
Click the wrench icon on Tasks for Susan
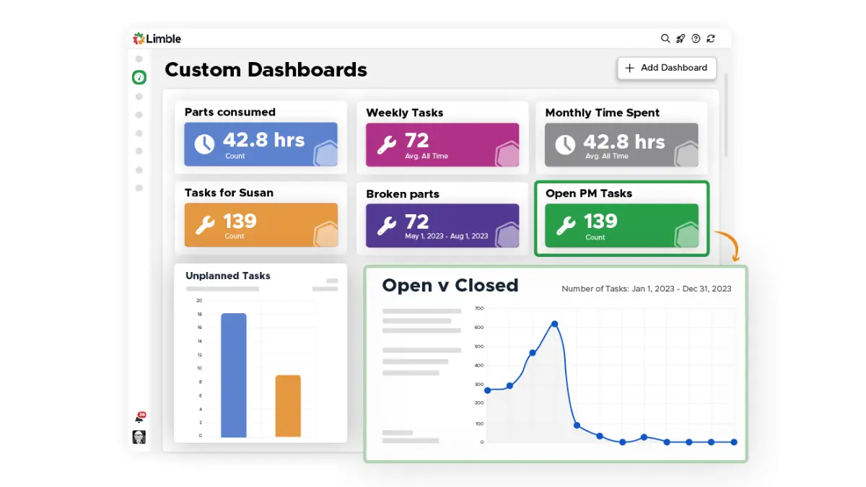204,224
